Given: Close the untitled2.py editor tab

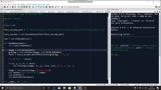Looking at the screenshot, I should [103, 12].
